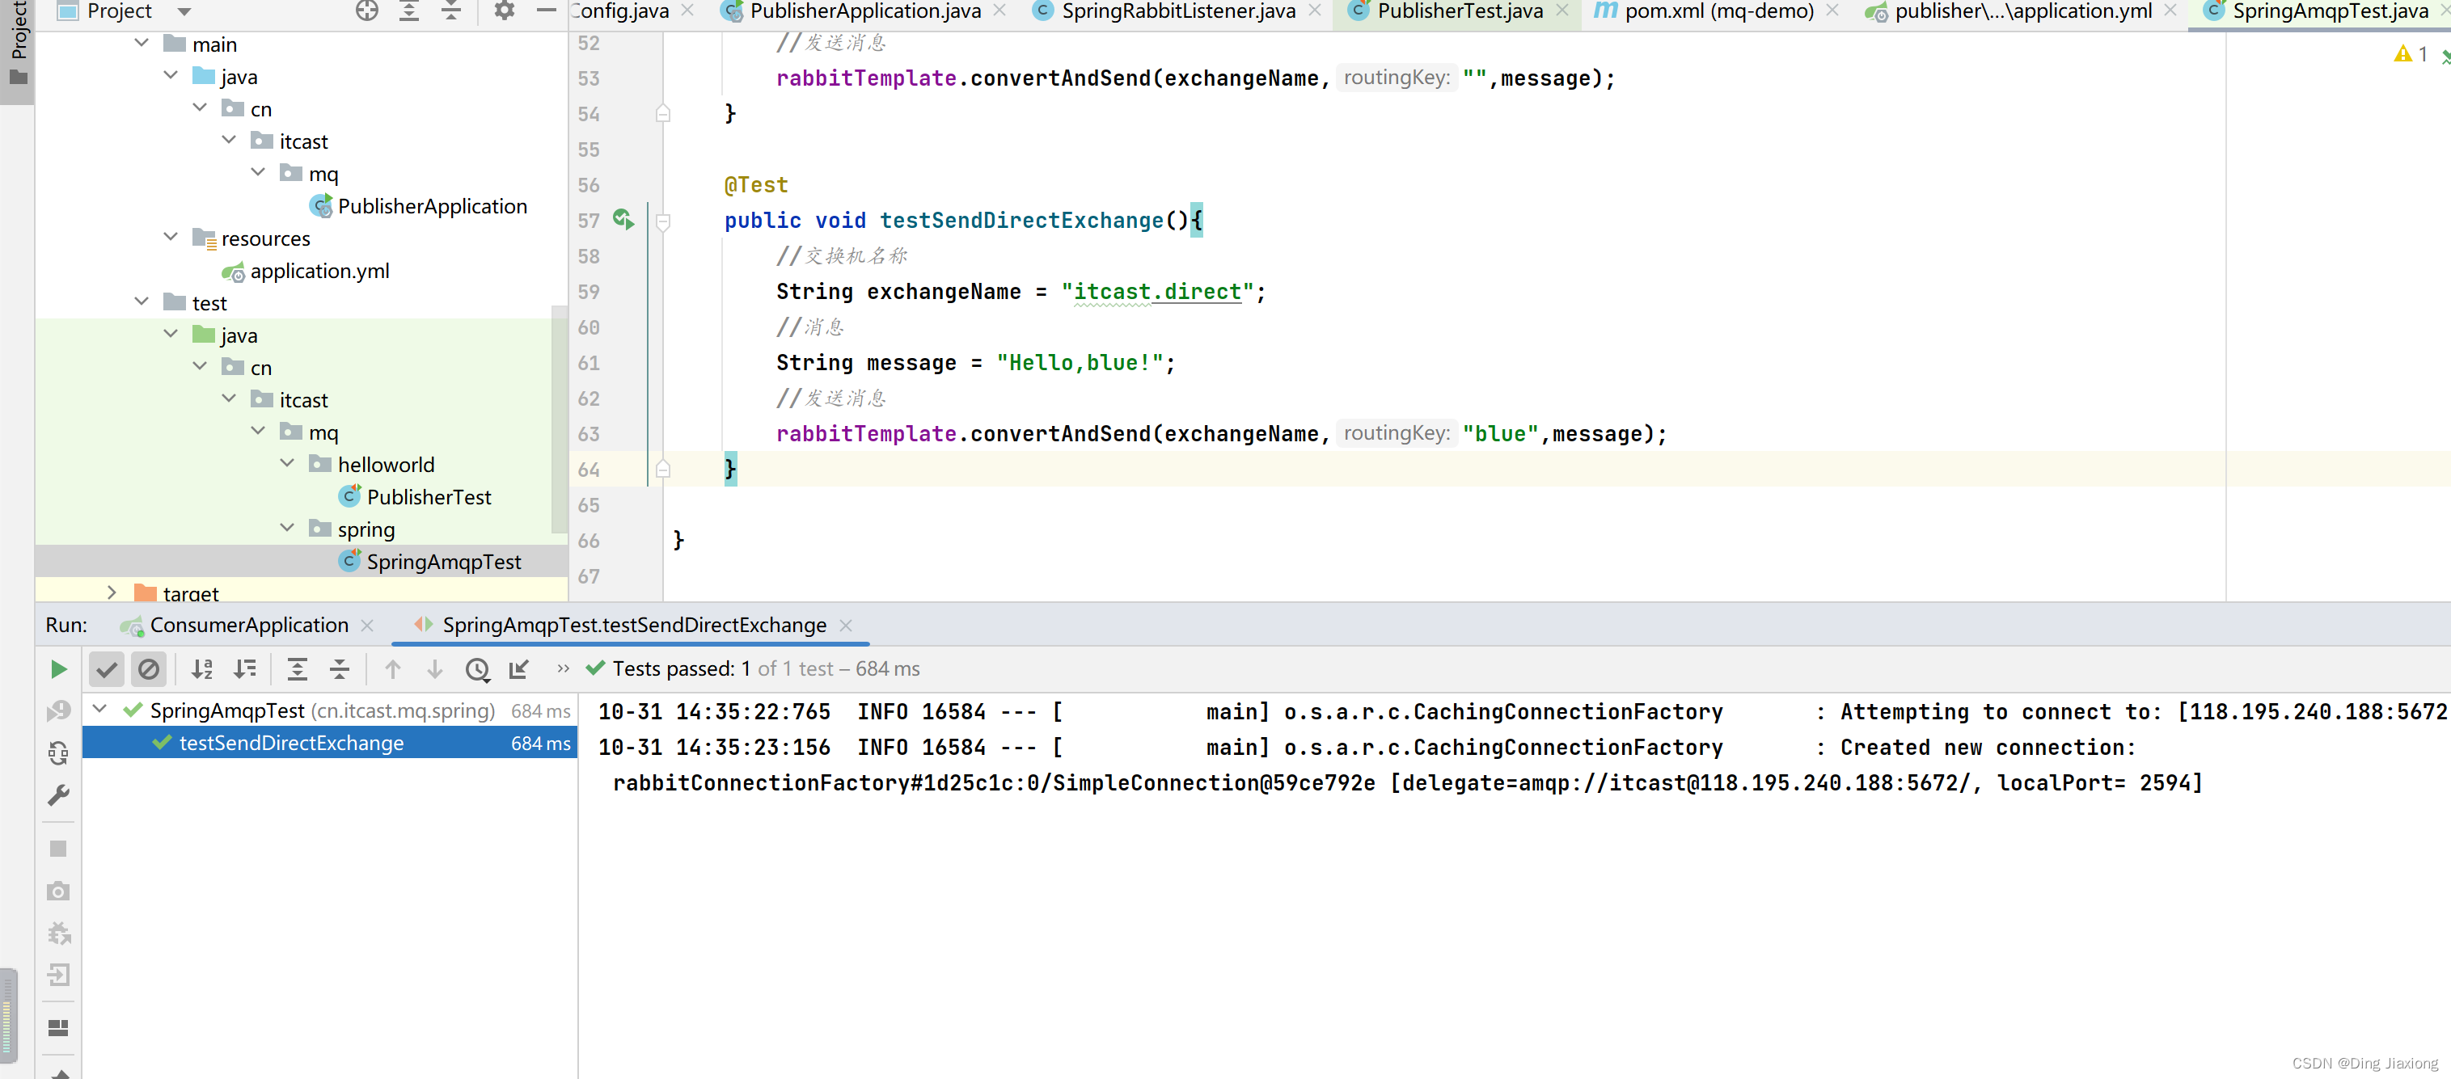Image resolution: width=2451 pixels, height=1079 pixels.
Task: Select the mq package under main
Action: pyautogui.click(x=323, y=173)
